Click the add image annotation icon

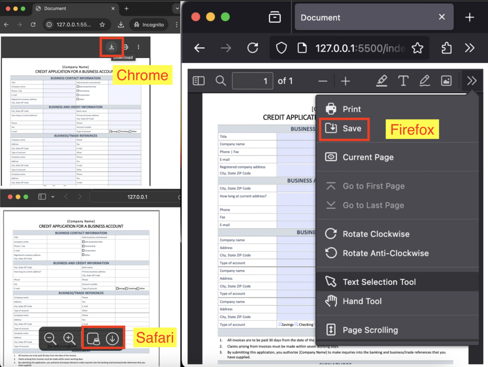point(447,80)
